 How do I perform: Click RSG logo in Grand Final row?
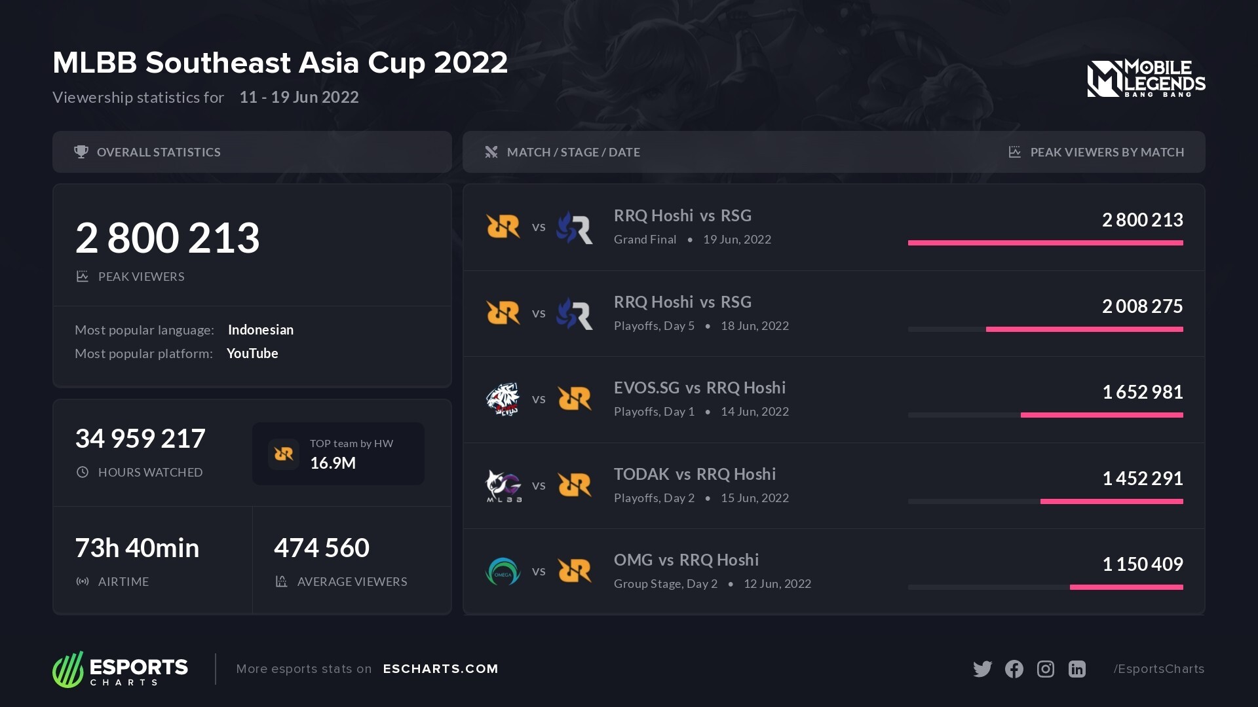click(575, 227)
